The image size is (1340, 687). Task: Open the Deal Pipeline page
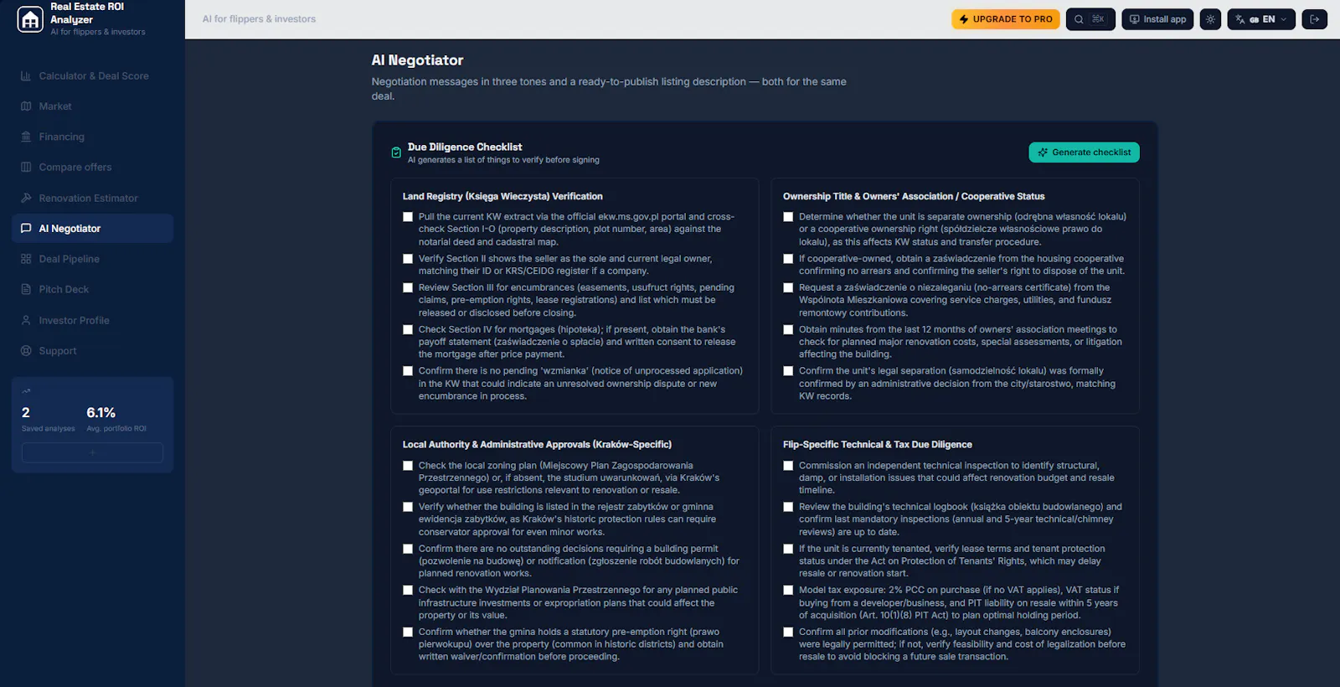[x=92, y=259]
